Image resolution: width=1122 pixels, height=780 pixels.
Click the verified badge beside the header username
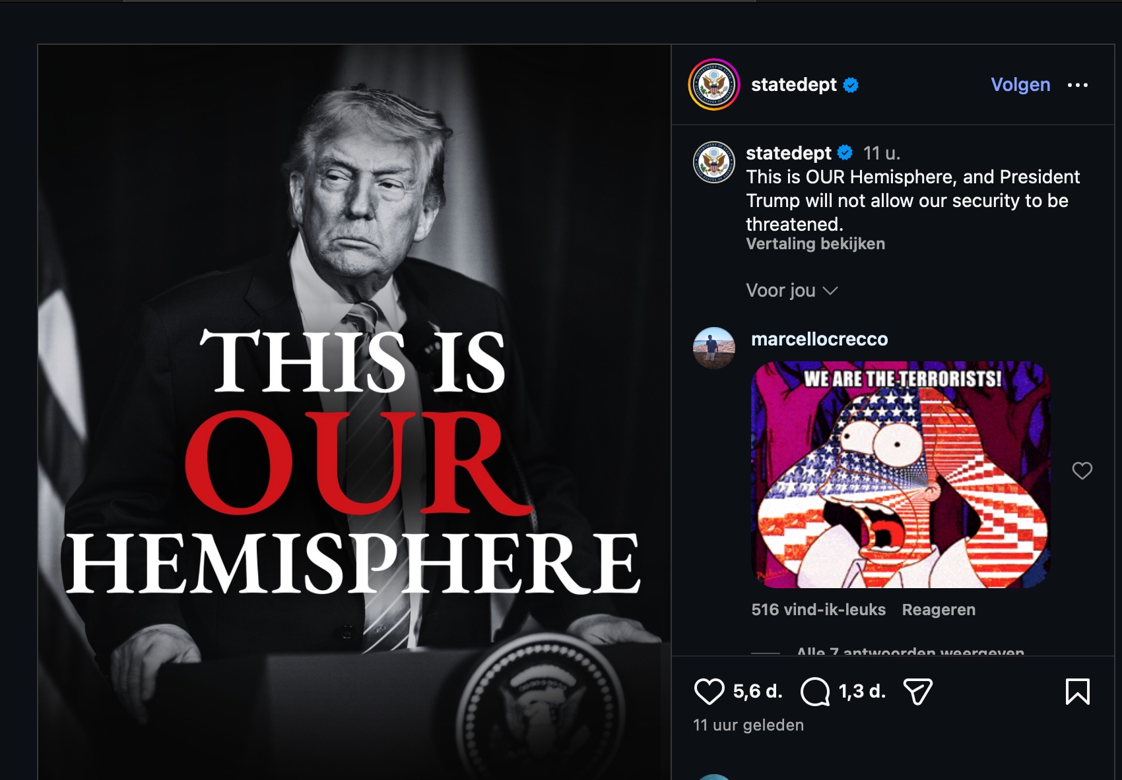pos(851,85)
